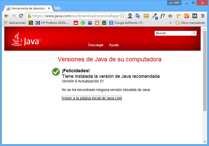Open the Chrome hamburger menu
The width and height of the screenshot is (209, 146).
(x=203, y=16)
